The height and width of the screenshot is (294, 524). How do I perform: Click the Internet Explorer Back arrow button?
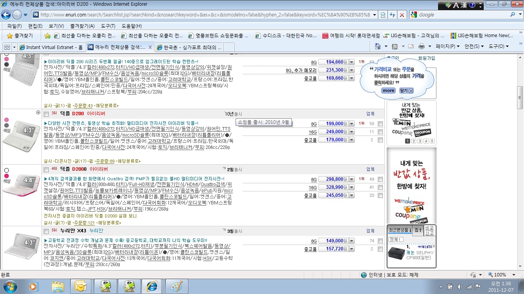pos(6,15)
